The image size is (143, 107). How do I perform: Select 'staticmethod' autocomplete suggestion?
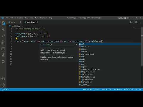point(109,54)
